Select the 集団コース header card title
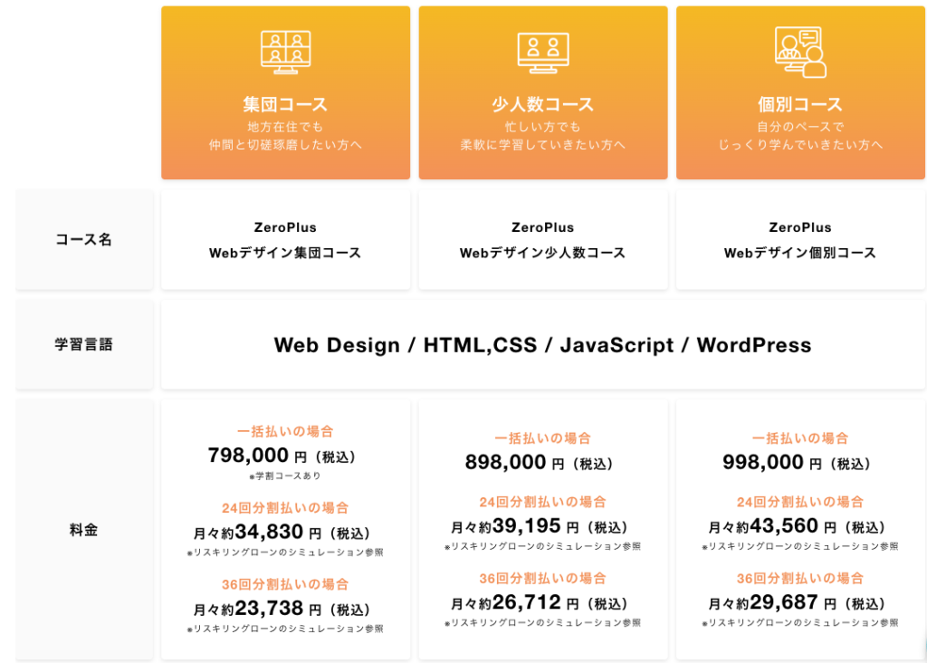This screenshot has width=927, height=663. (x=285, y=104)
